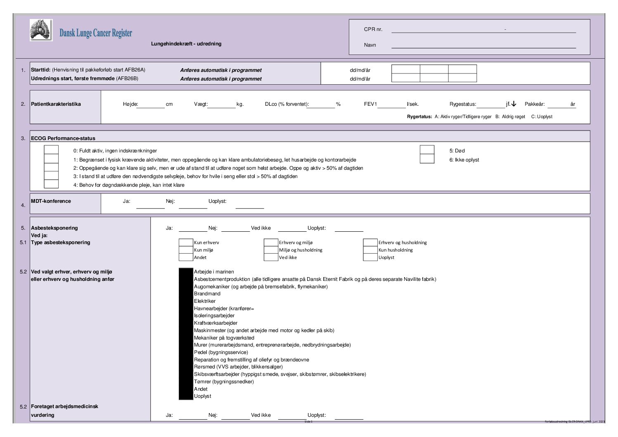
Task: Select the occupation 'Murer'
Action: [x=272, y=345]
